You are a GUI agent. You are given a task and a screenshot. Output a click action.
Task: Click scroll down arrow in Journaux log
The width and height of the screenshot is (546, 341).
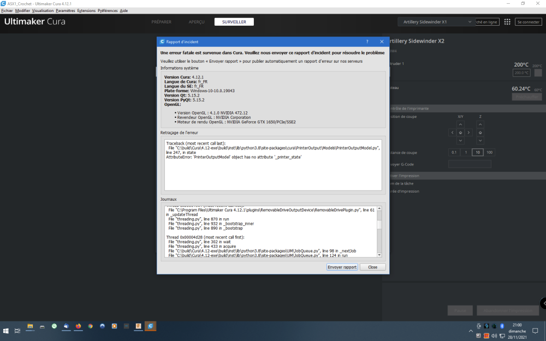[379, 255]
